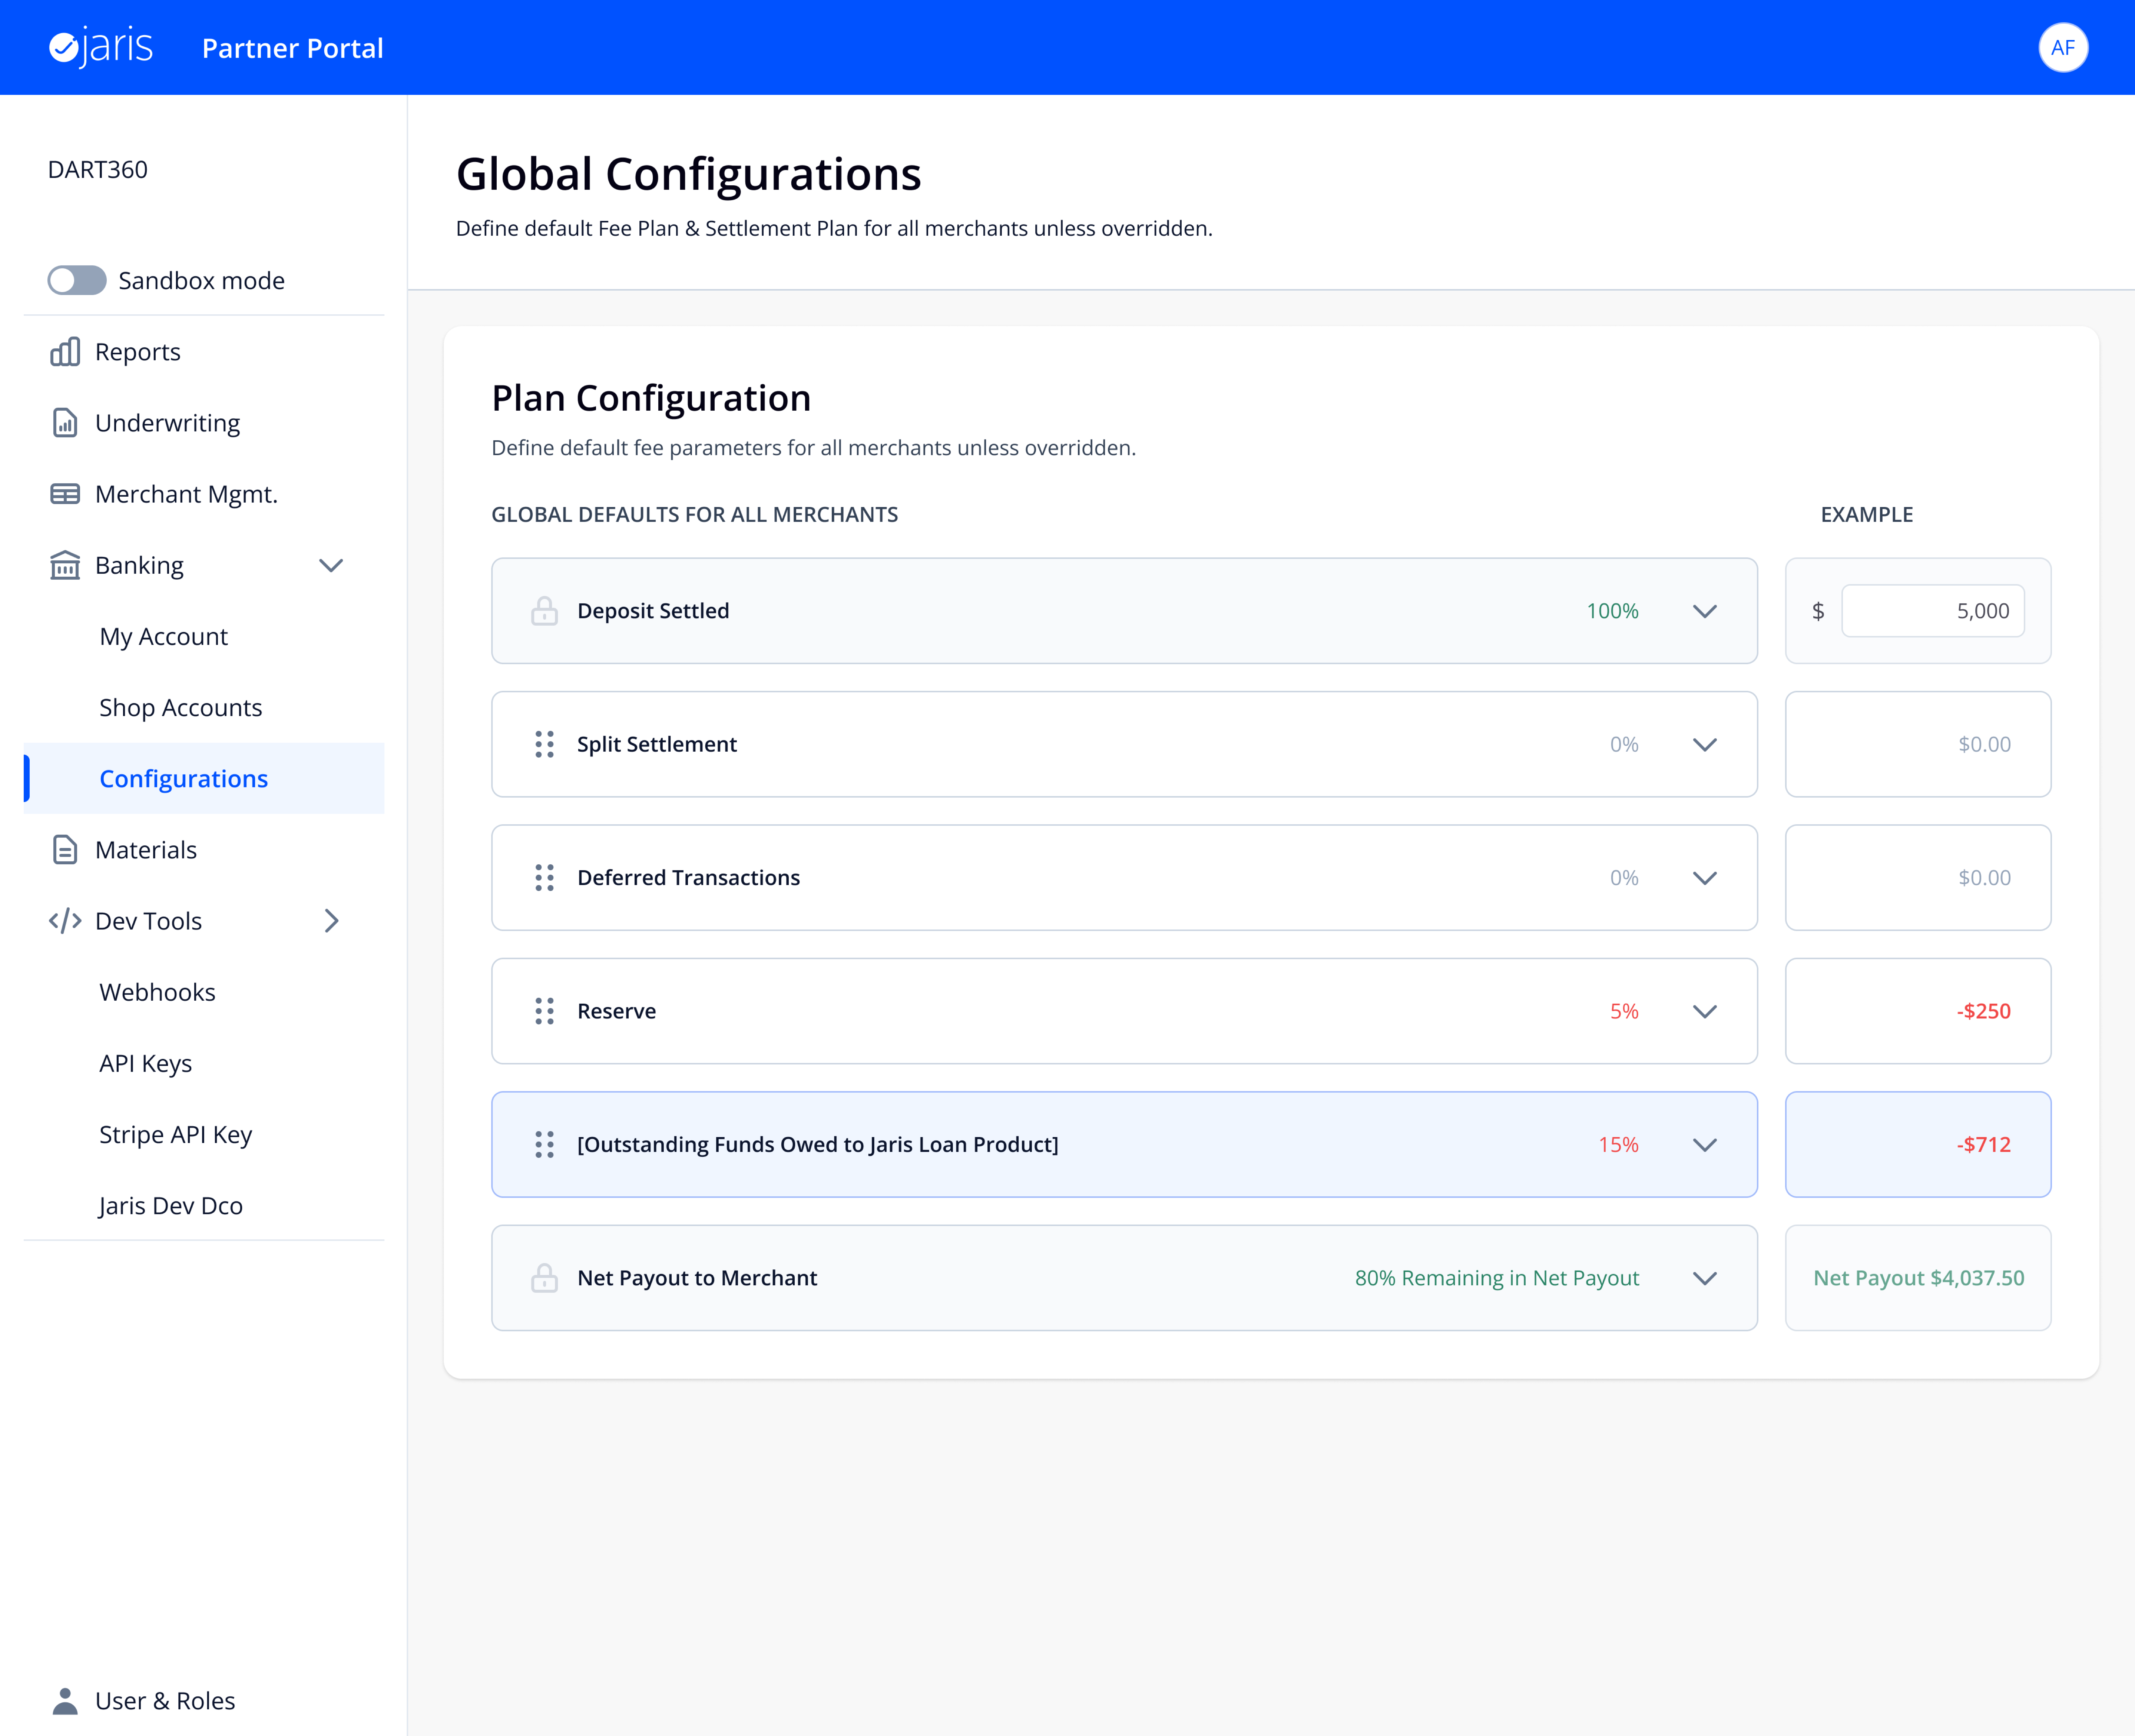
Task: Click the Partner Portal header title
Action: [293, 48]
